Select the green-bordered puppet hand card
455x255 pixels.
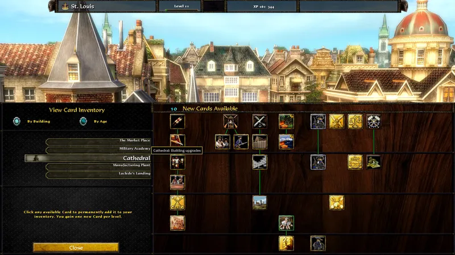pos(286,223)
